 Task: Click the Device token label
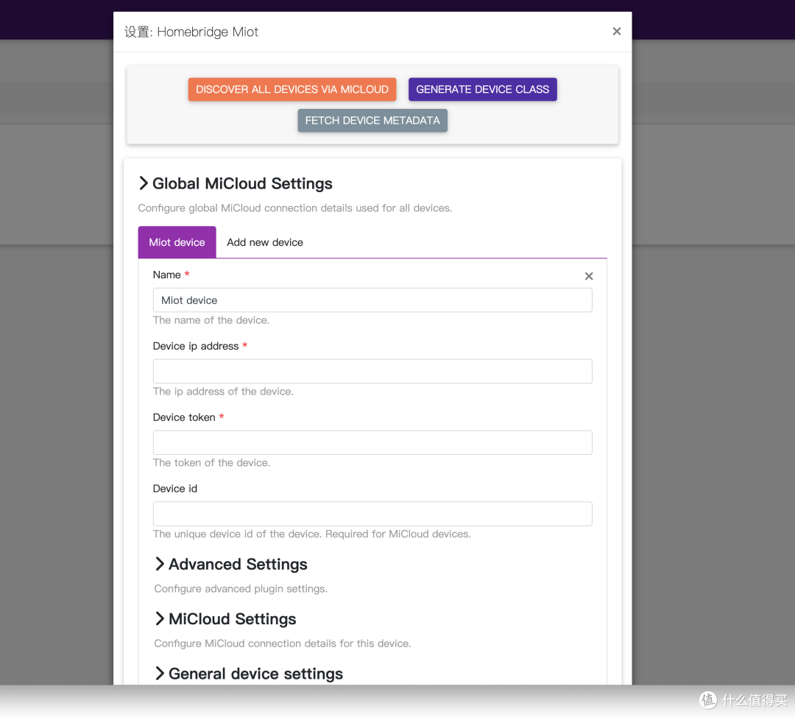pyautogui.click(x=184, y=417)
